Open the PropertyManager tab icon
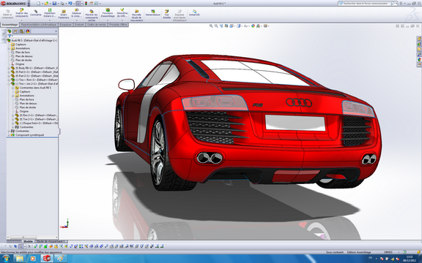The image size is (422, 263). [15, 31]
